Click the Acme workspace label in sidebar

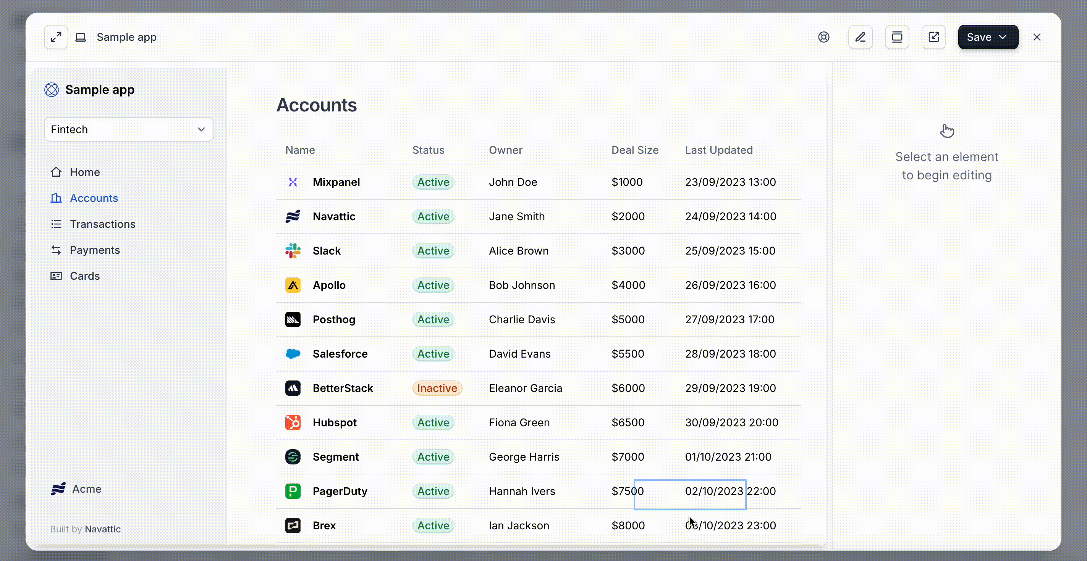click(86, 489)
